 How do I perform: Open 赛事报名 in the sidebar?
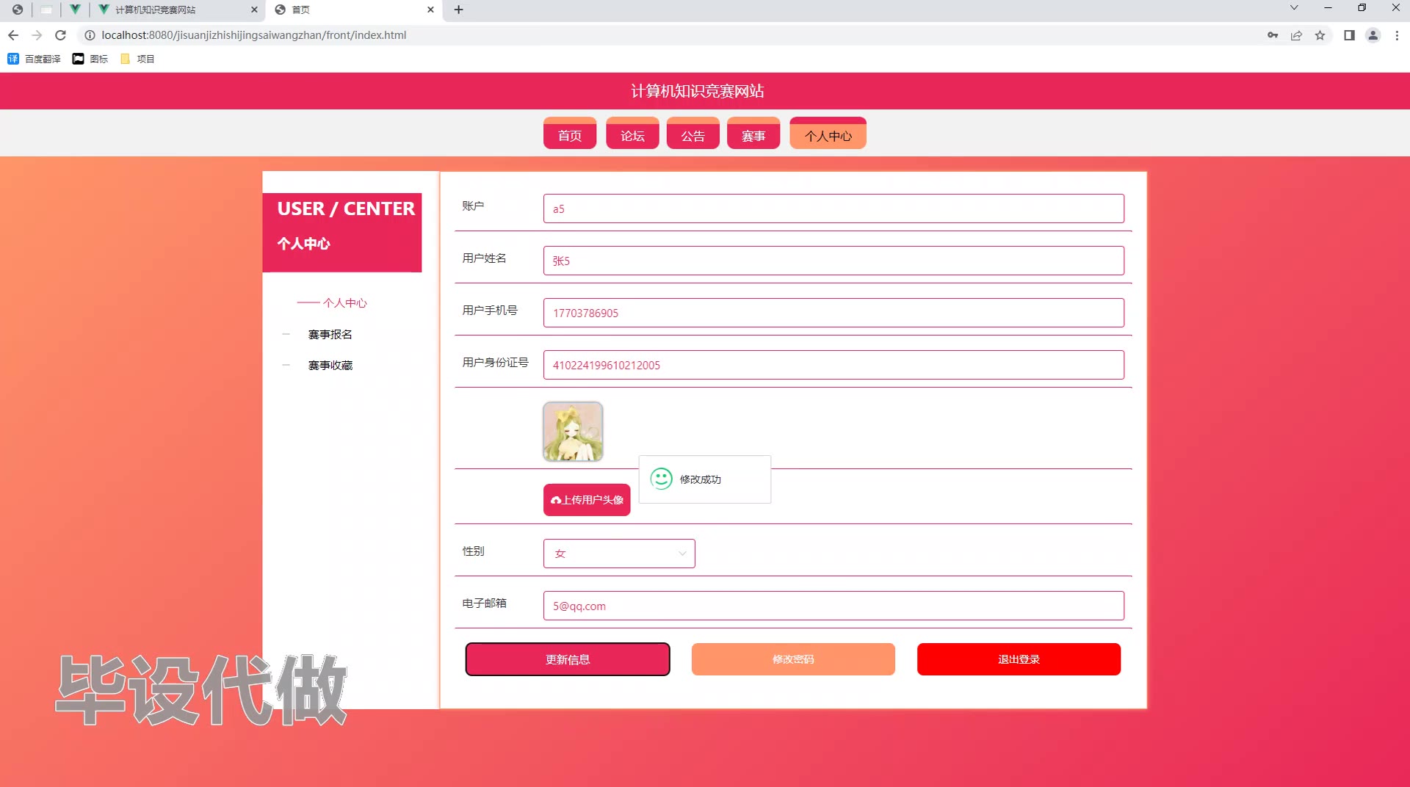tap(330, 334)
